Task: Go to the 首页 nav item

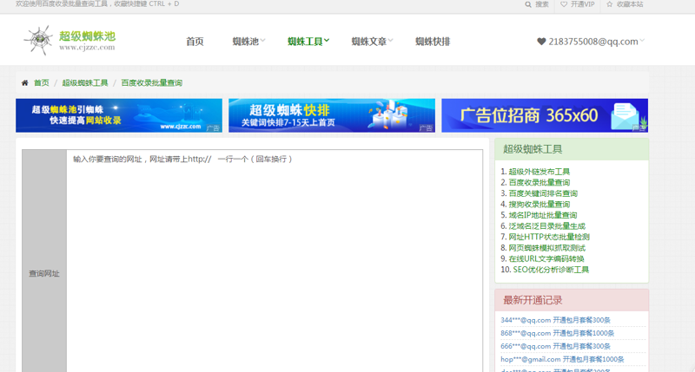Action: 195,42
